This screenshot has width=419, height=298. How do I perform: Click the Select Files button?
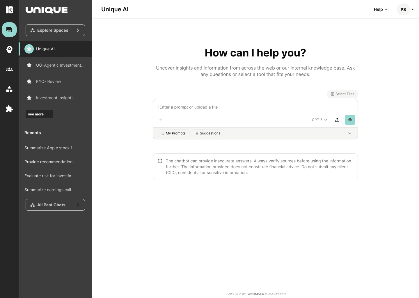342,94
